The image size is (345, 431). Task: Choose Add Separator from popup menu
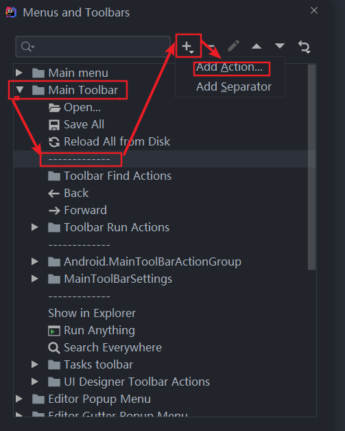tap(234, 87)
